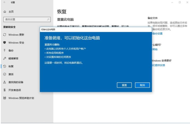Open 备份 using the upload arrow icon
Screen dimensions: 190x124
(x=5, y=51)
